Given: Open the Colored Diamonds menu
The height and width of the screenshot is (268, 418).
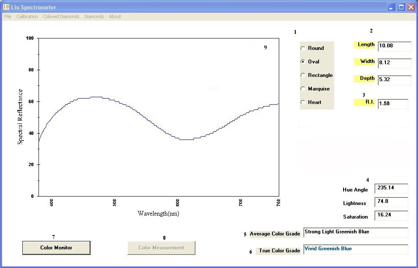Looking at the screenshot, I should (x=61, y=16).
